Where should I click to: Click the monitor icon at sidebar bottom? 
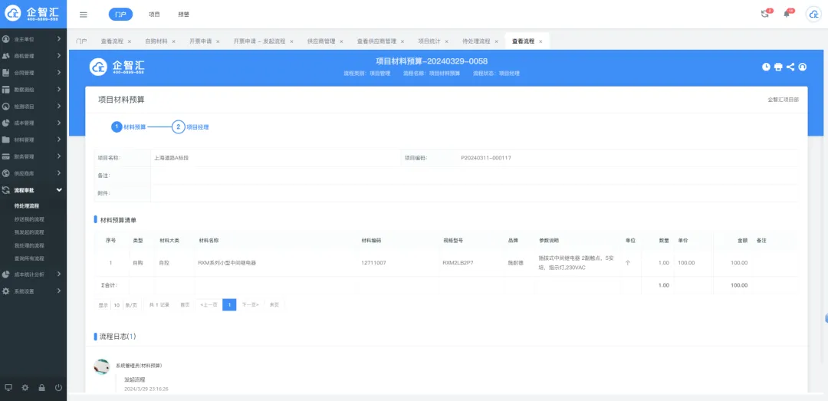point(8,387)
